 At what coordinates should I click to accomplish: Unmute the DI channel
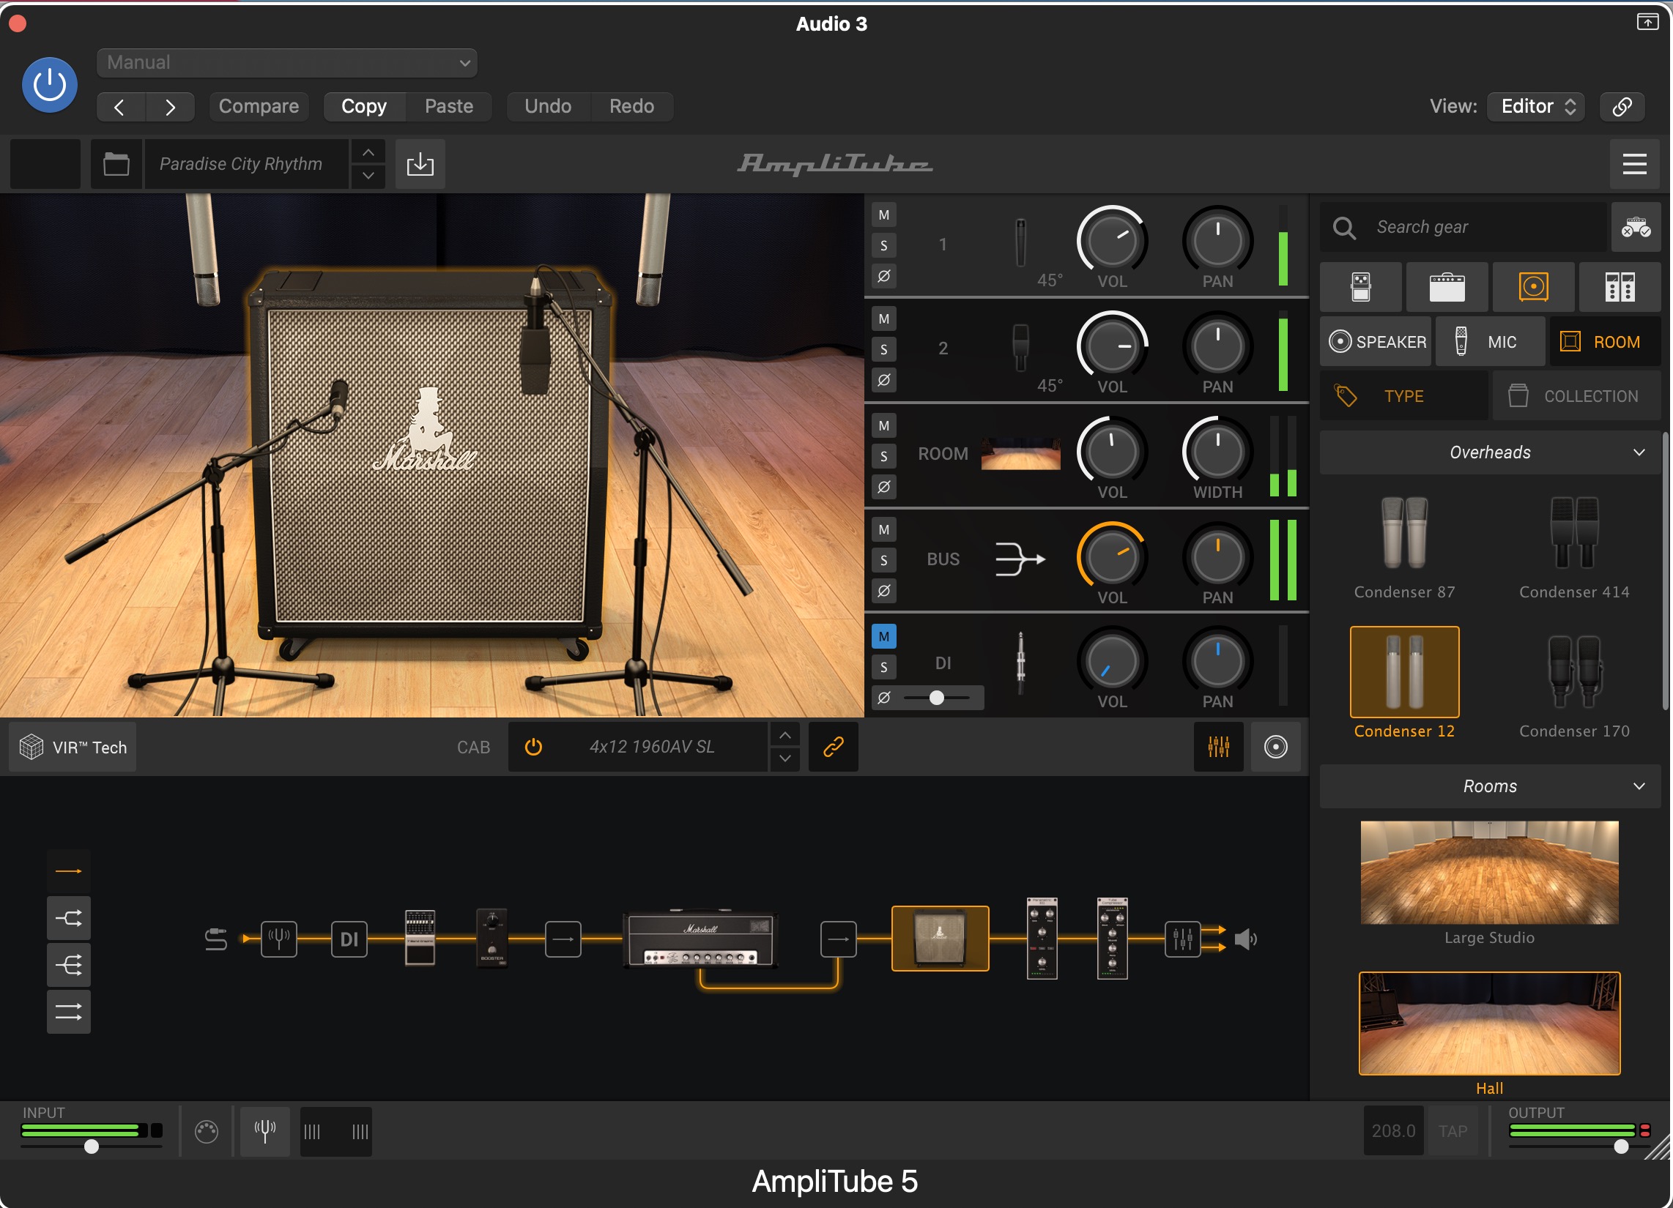click(883, 636)
